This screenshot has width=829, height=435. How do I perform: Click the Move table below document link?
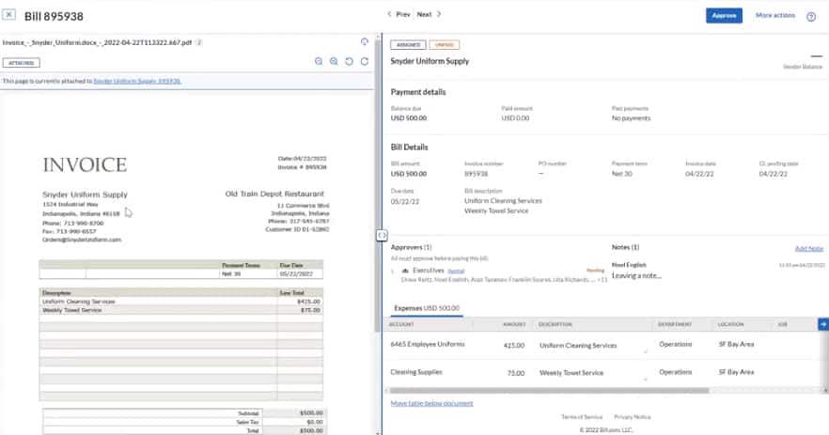pyautogui.click(x=432, y=403)
